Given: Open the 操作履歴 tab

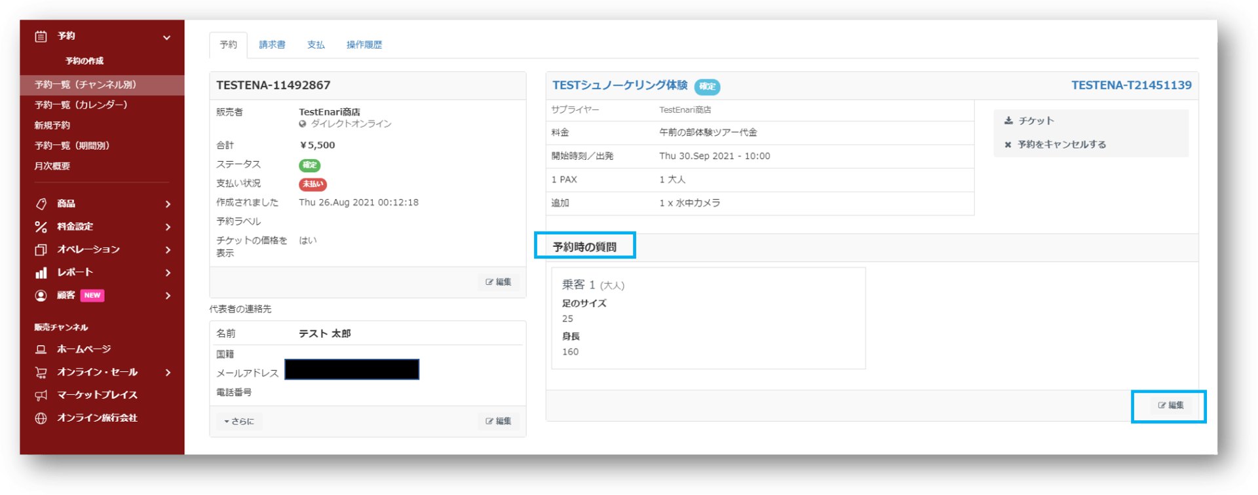Looking at the screenshot, I should tap(364, 45).
